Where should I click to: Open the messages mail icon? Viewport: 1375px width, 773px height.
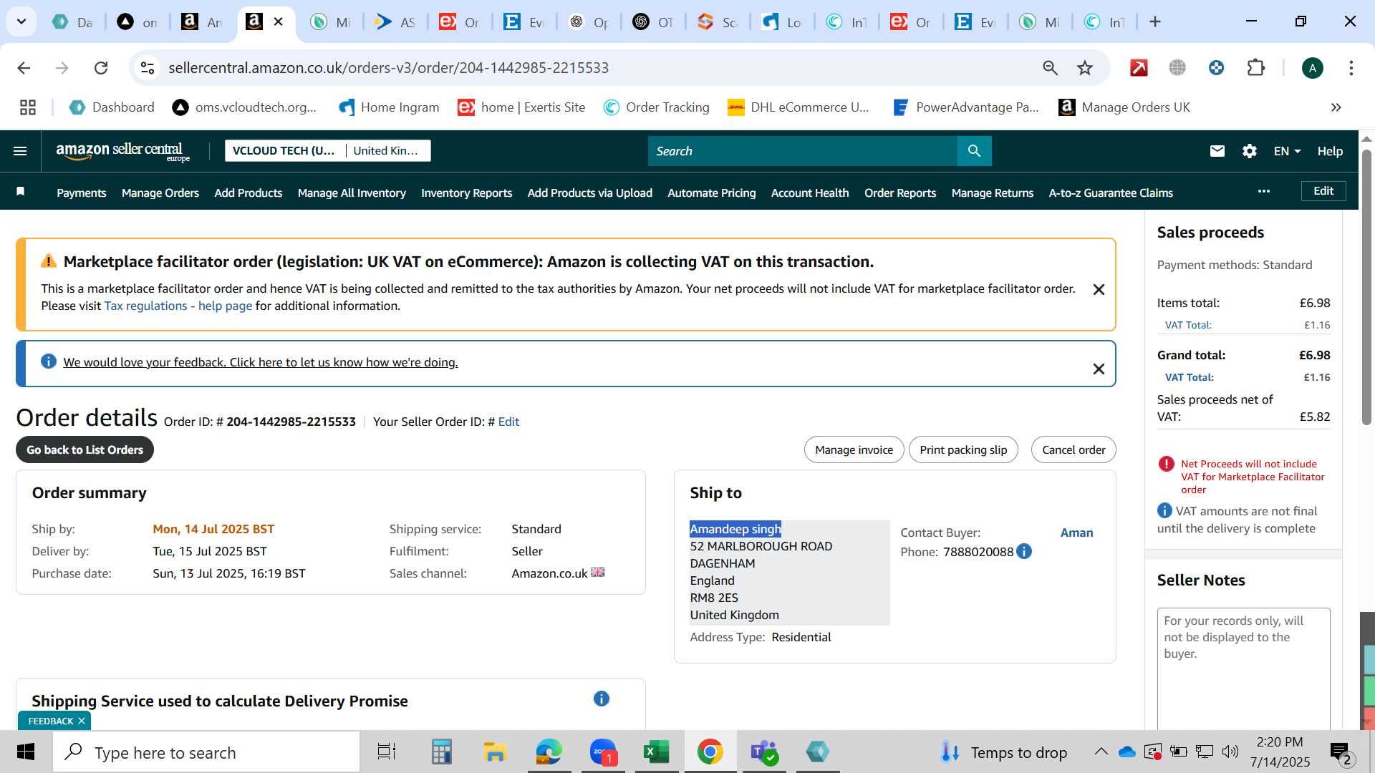tap(1217, 151)
